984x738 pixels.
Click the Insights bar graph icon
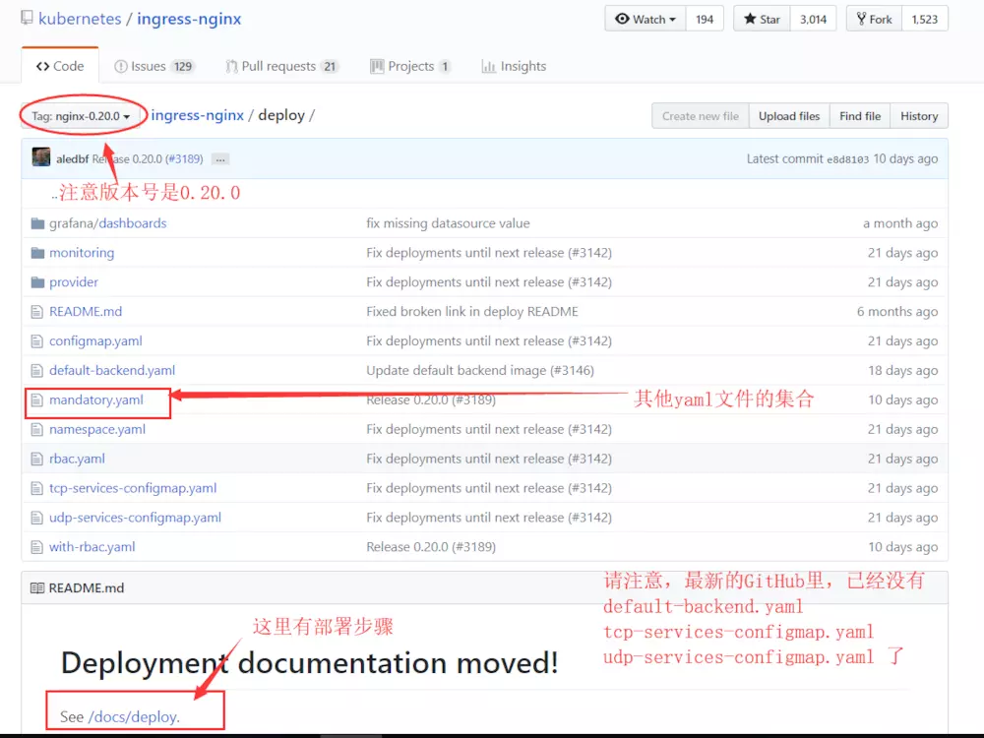pos(488,66)
